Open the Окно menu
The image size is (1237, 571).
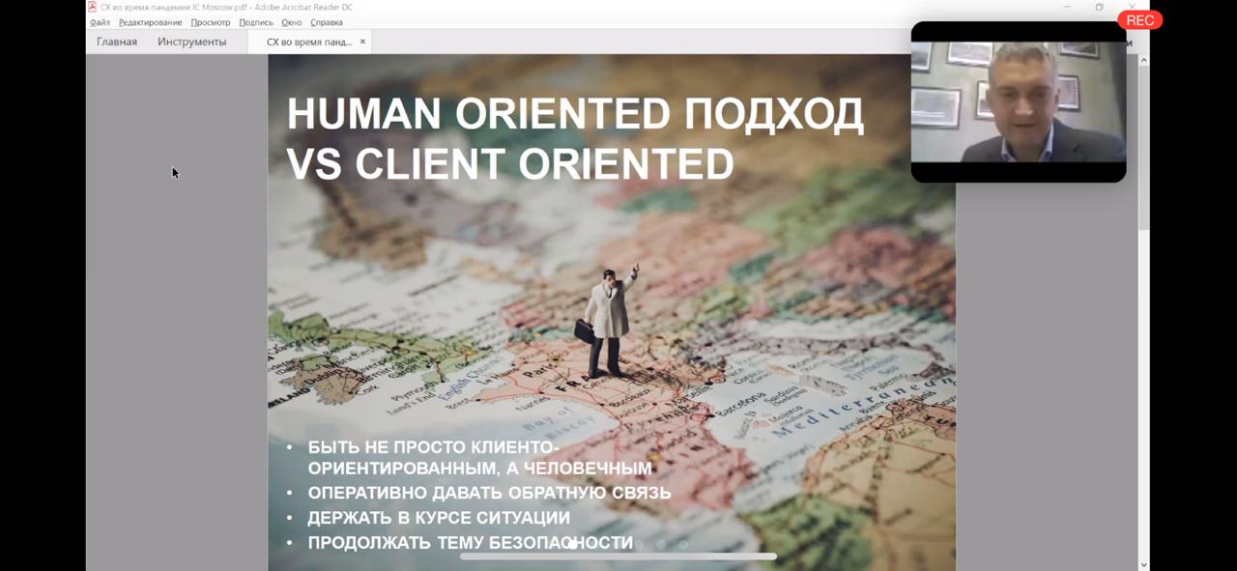(x=292, y=22)
